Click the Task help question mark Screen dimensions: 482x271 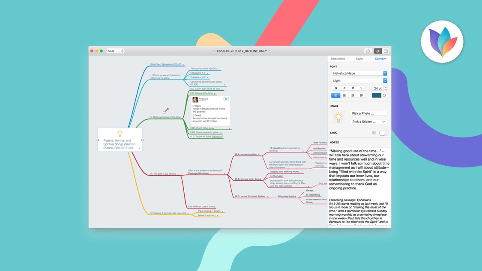pos(374,133)
